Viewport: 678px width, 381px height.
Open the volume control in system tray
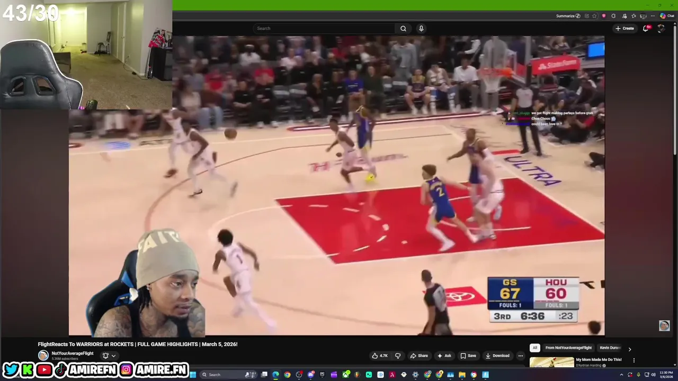pyautogui.click(x=654, y=375)
